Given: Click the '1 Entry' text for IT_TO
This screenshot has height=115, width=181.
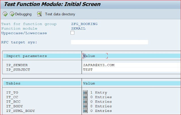Looking at the screenshot, I should [99, 93].
